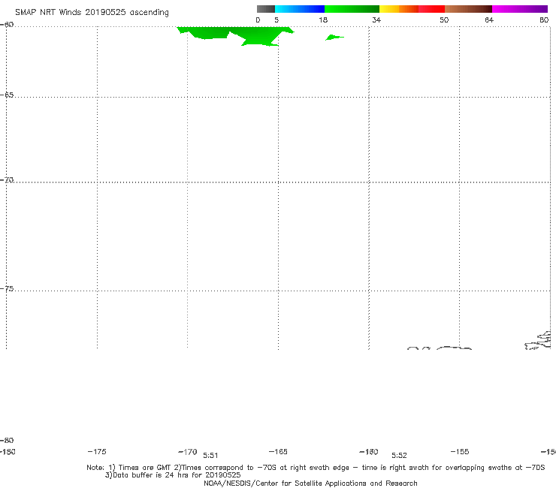
Task: Click the latitude label "-65"
Action: click(x=7, y=95)
